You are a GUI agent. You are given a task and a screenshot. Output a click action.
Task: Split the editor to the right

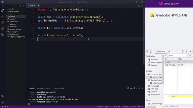click(x=139, y=6)
